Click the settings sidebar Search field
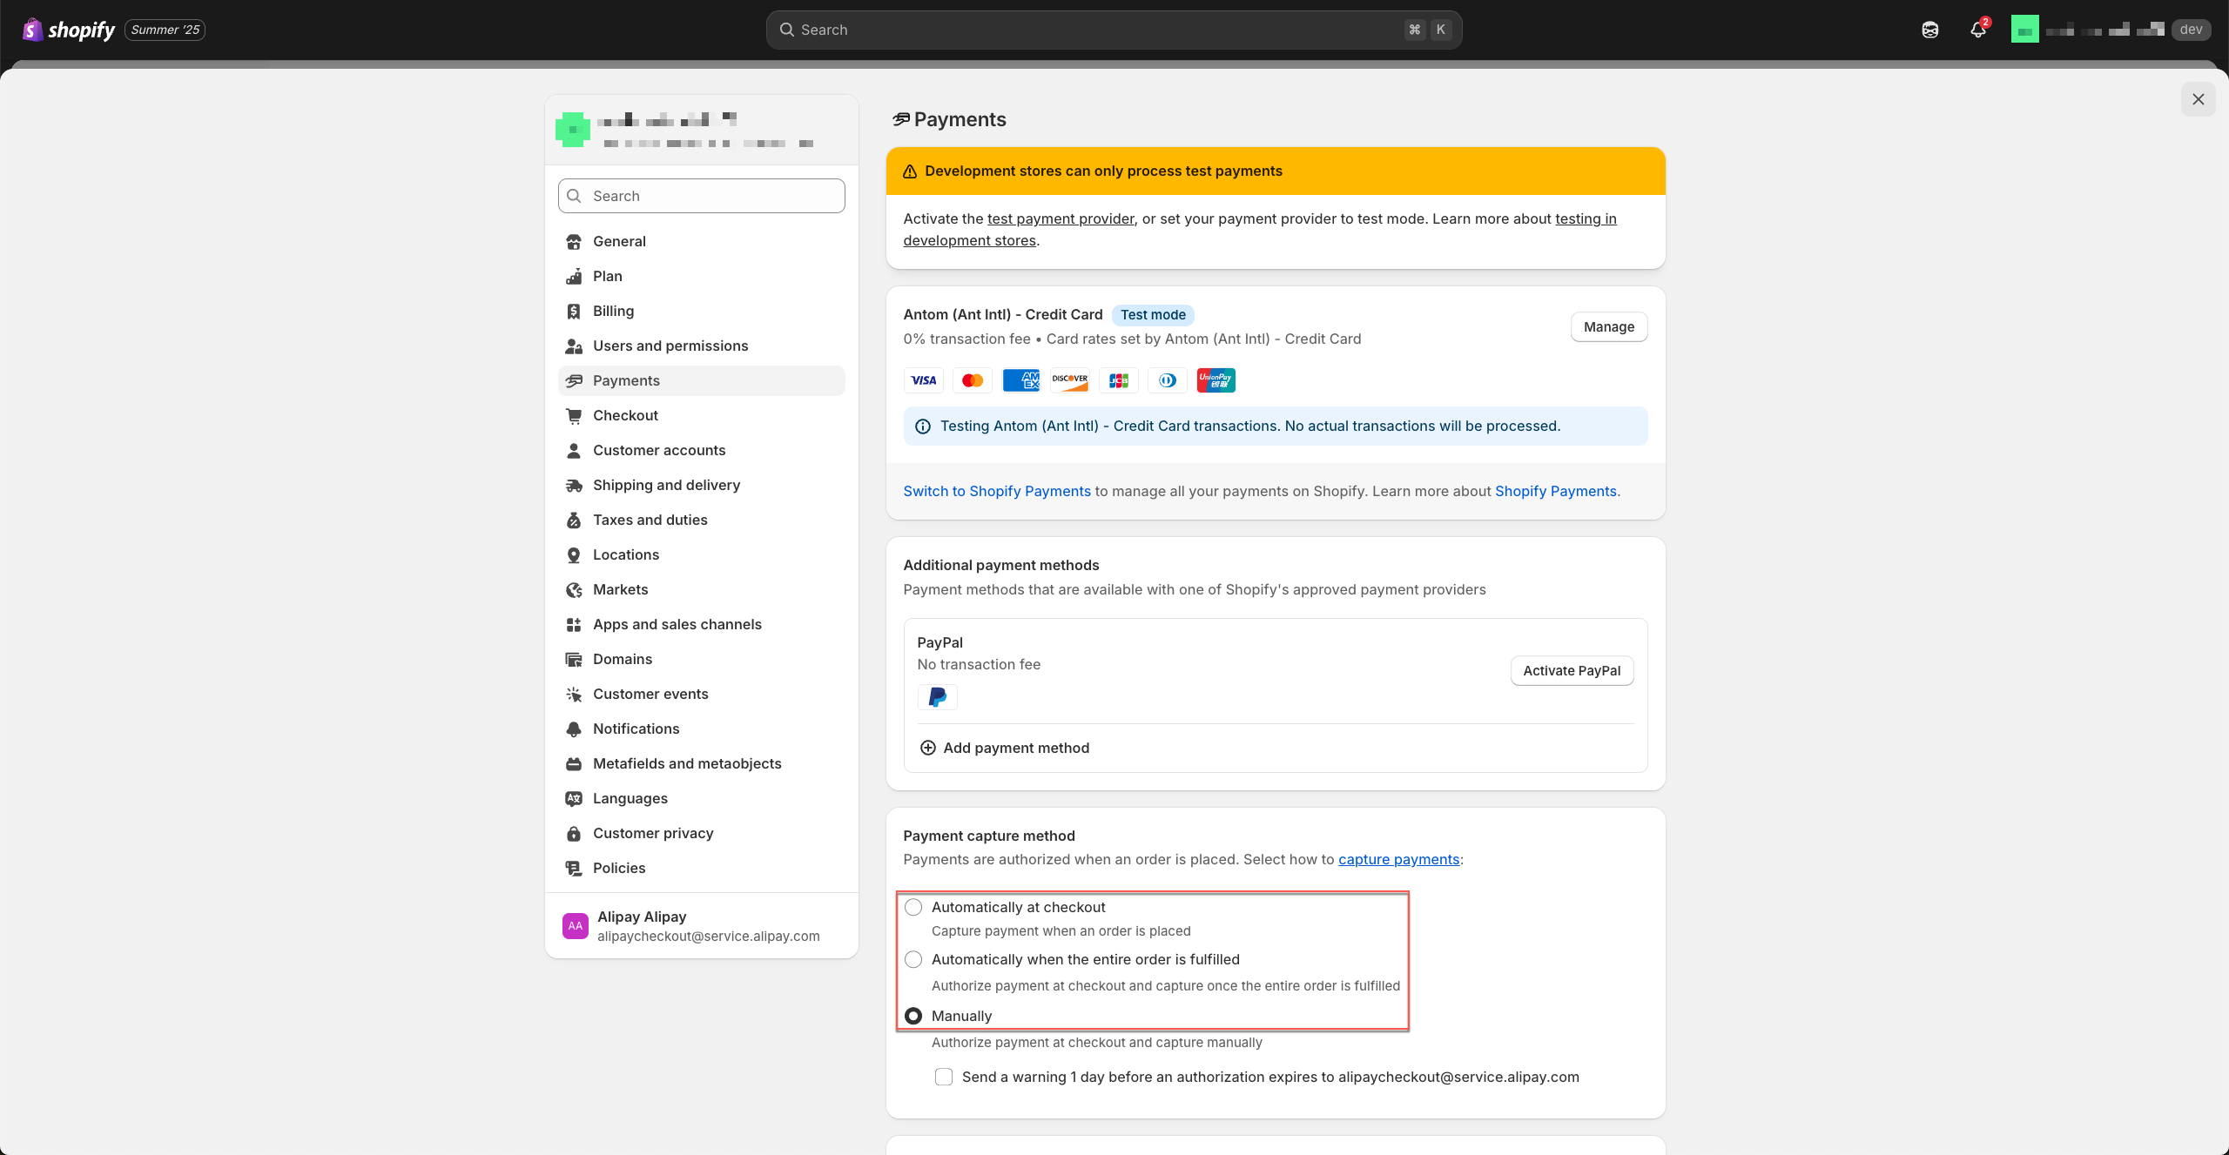The image size is (2229, 1155). [701, 196]
